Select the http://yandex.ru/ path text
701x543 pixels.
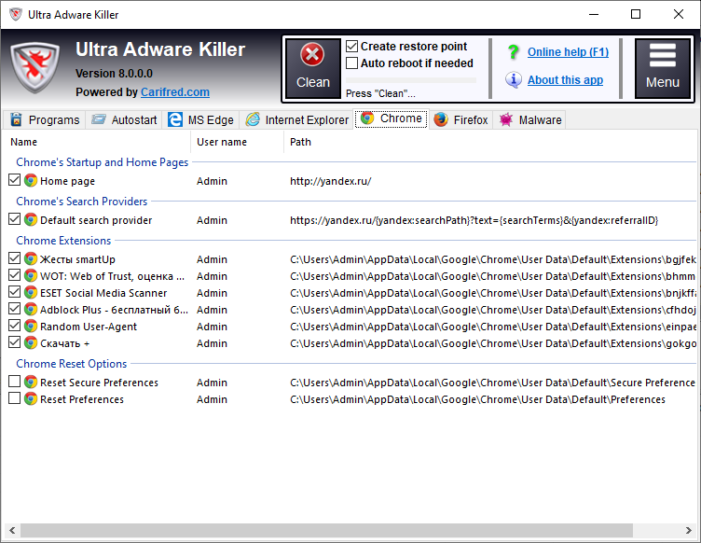point(330,181)
